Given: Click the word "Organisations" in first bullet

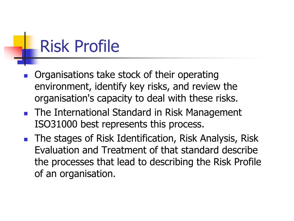Looking at the screenshot, I should (64, 75).
